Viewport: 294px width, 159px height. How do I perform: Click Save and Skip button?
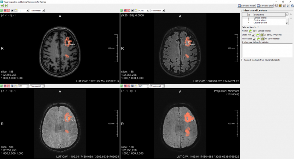click(265, 6)
